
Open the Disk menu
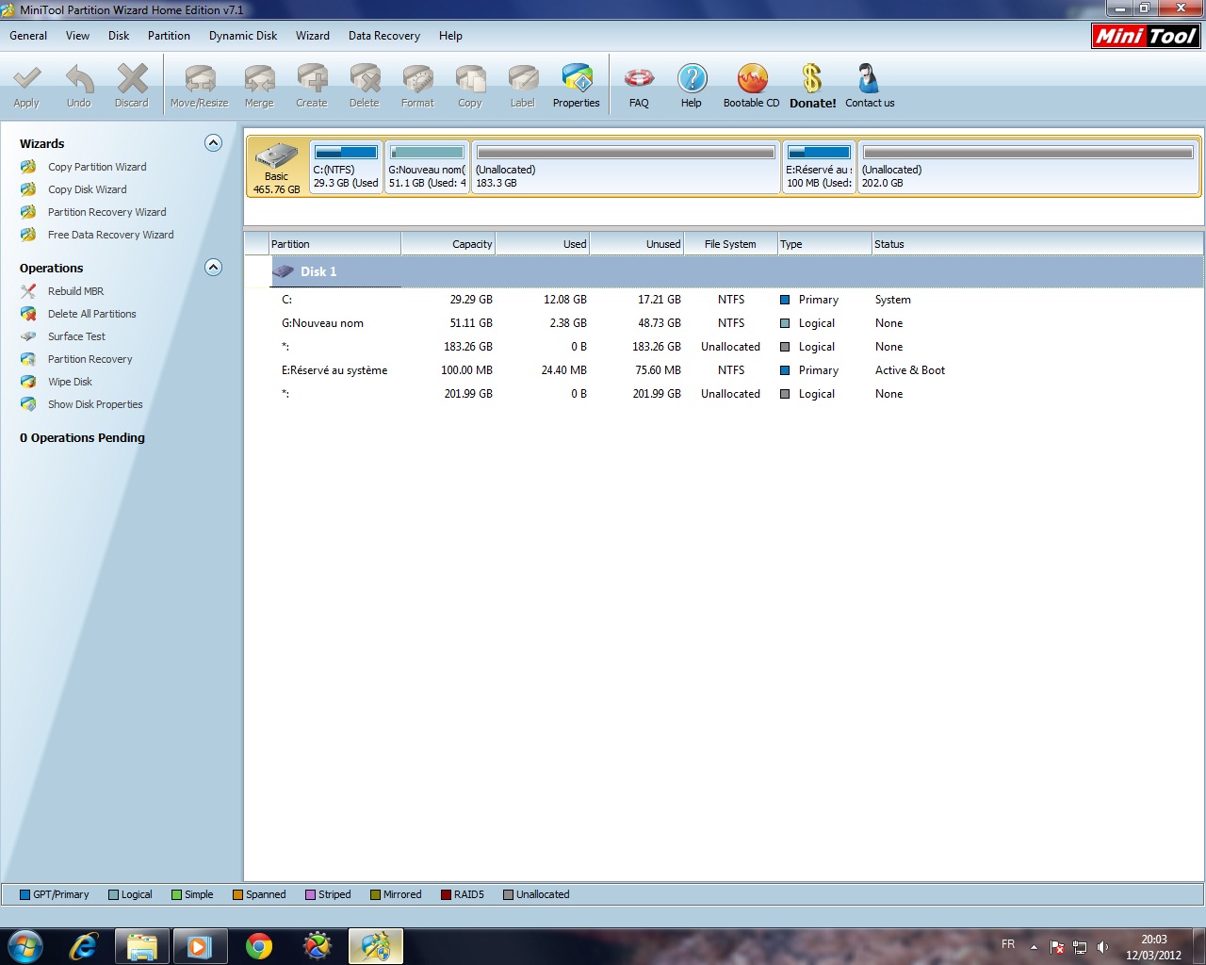tap(119, 36)
